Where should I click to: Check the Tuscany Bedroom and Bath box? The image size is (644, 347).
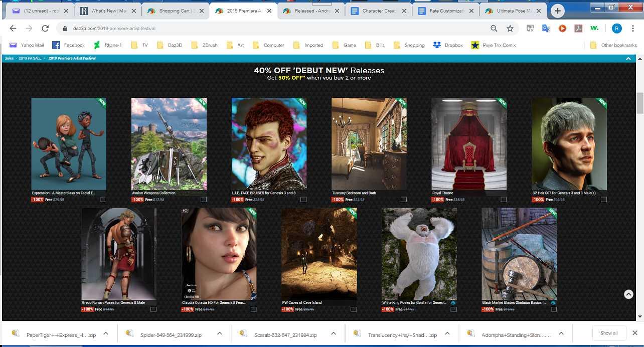pos(404,200)
